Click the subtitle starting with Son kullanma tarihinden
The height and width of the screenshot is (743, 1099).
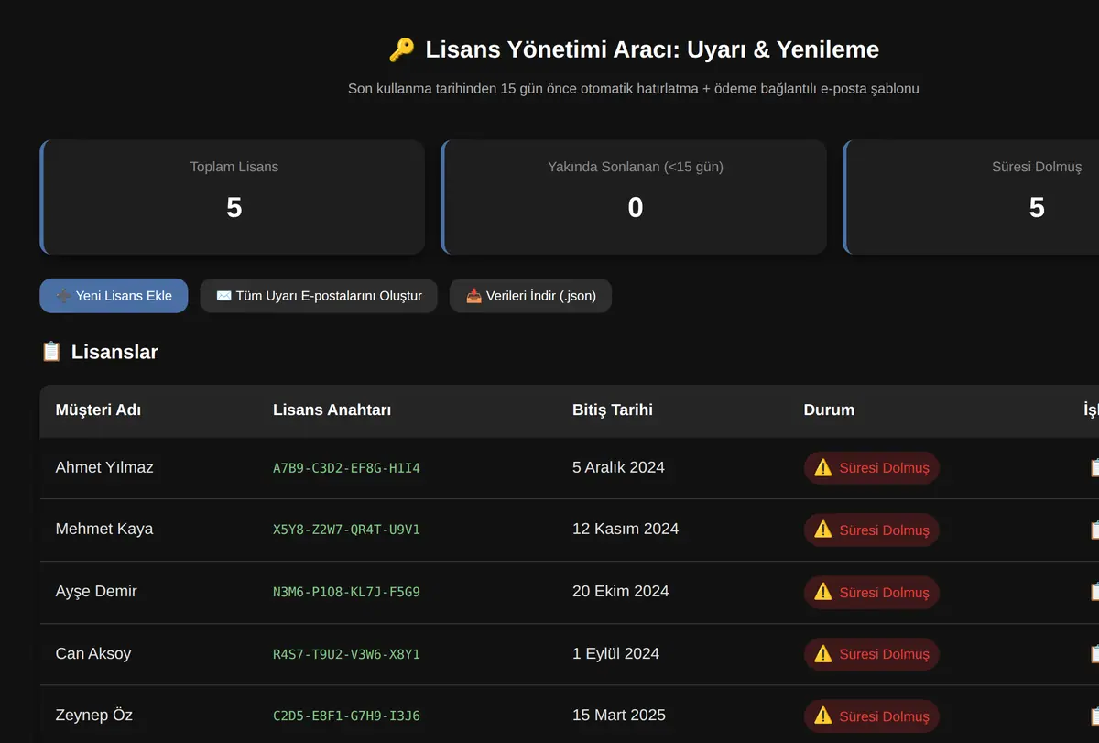point(634,89)
